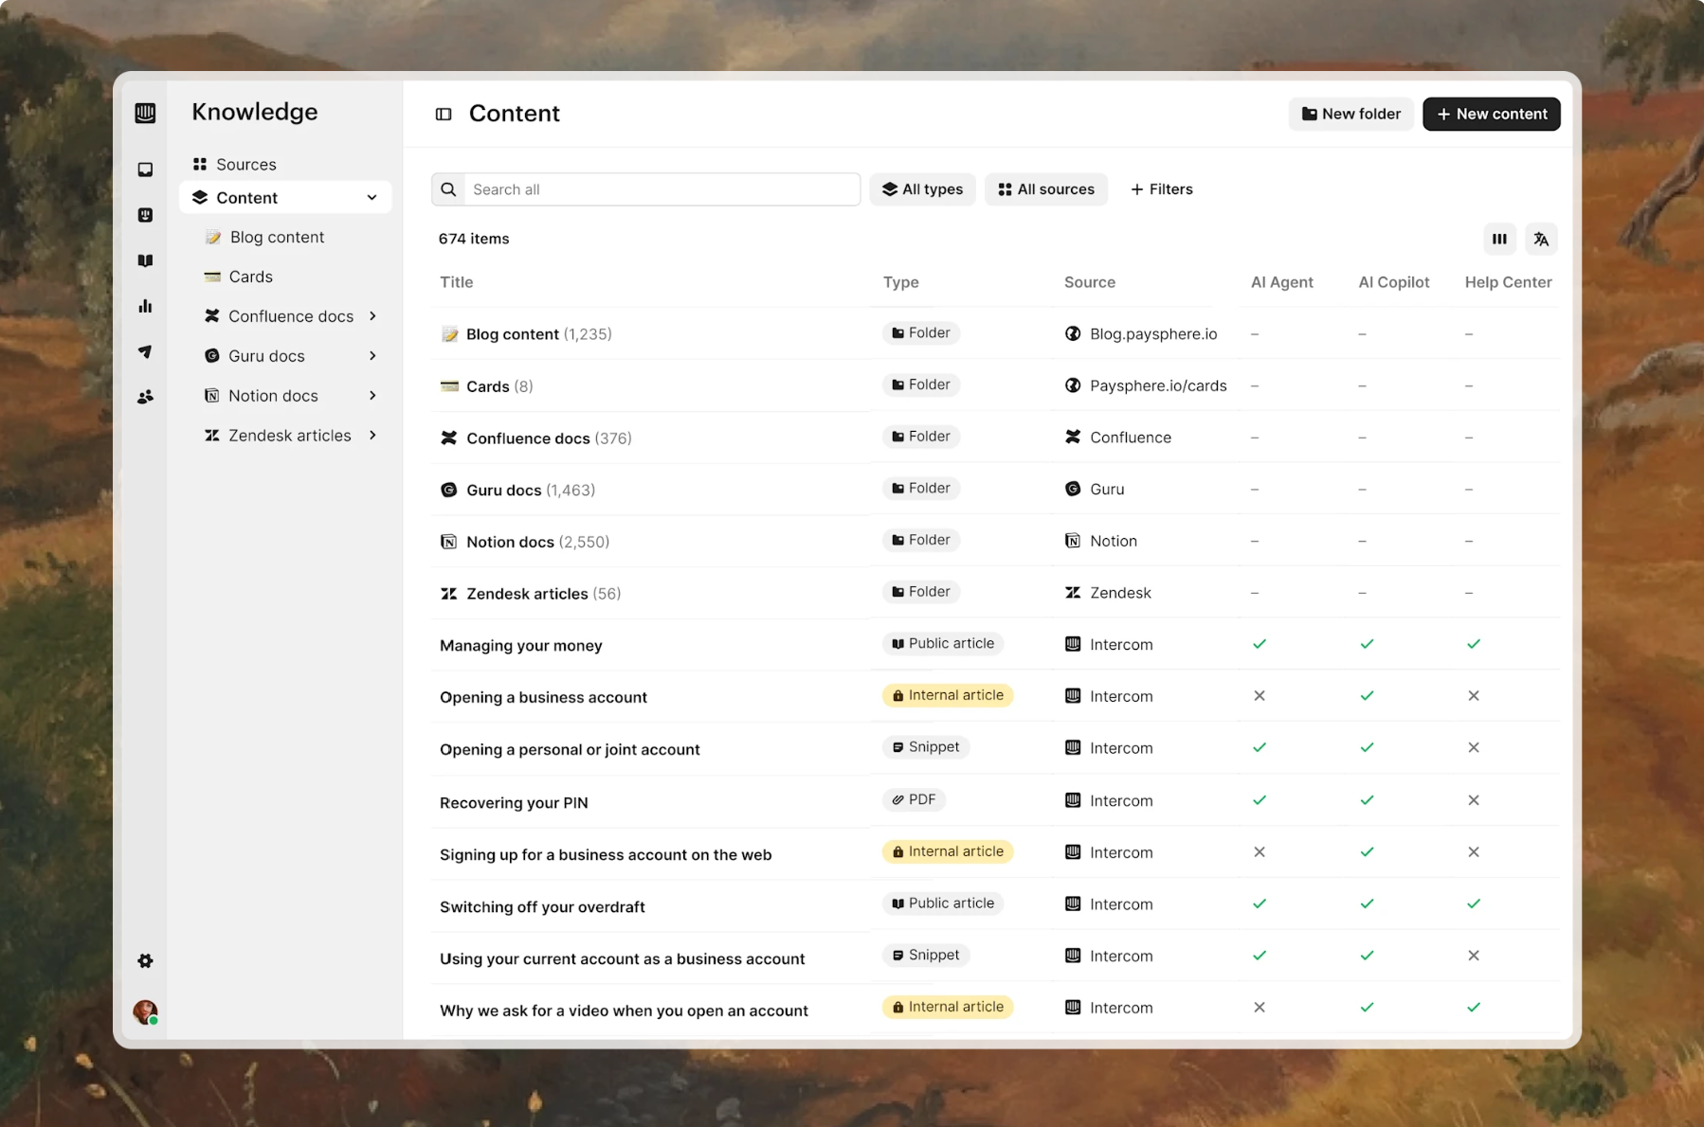Open the Reports bar chart icon

point(145,306)
